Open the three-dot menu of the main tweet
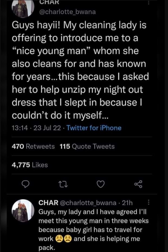The height and width of the screenshot is (252, 168). [x=148, y=2]
